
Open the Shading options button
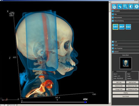(x=126, y=93)
